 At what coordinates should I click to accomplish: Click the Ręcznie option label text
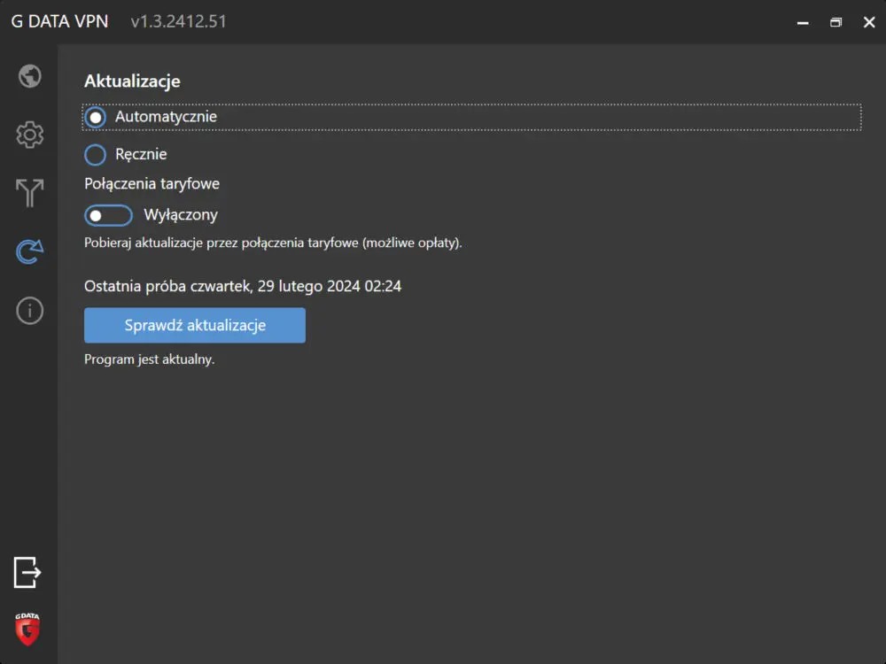pyautogui.click(x=141, y=155)
